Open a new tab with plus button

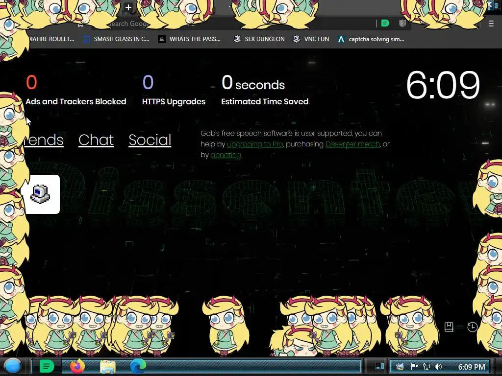128,7
